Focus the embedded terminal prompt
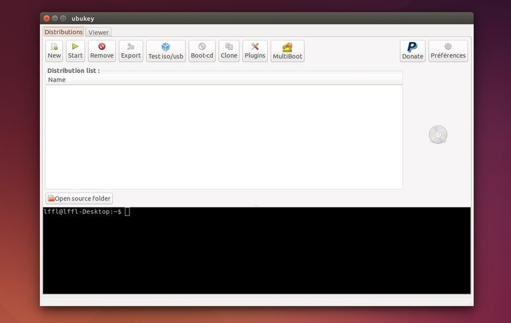Viewport: 511px width, 323px height. (x=256, y=250)
